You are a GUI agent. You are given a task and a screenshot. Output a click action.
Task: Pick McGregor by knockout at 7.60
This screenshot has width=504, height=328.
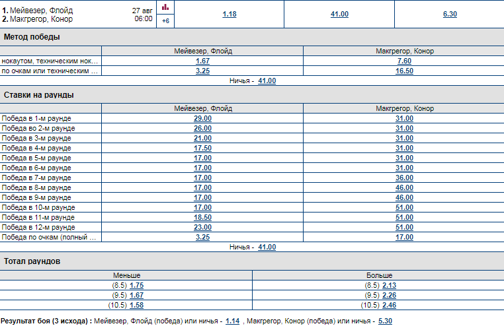[x=404, y=61]
